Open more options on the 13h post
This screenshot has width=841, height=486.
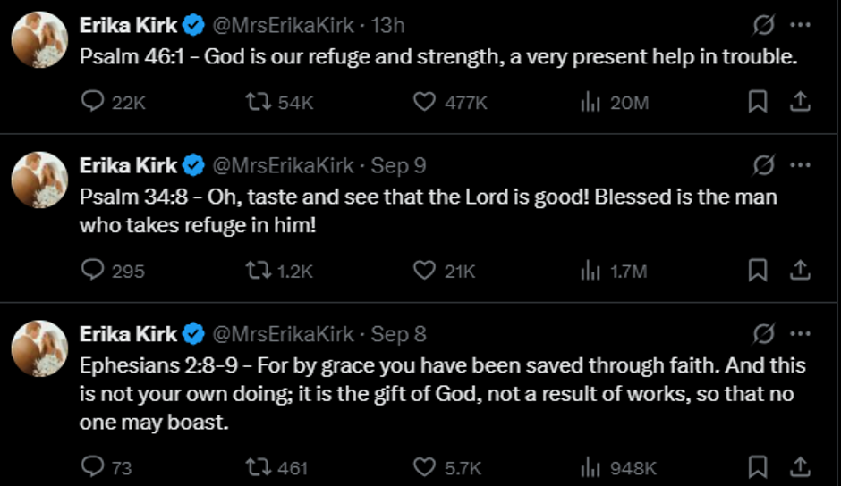tap(801, 24)
